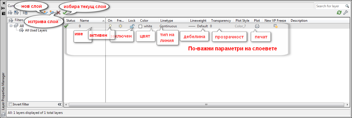Set current layer with green checkmark icon

65,13
